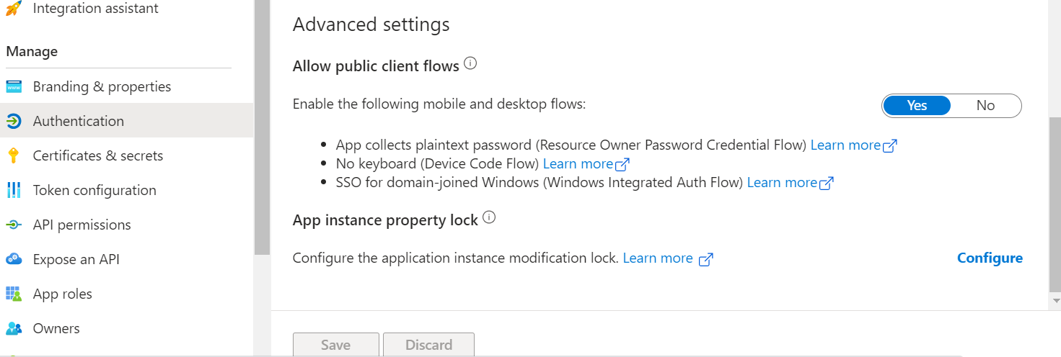Click the Token configuration bars icon
The image size is (1061, 357).
click(13, 191)
